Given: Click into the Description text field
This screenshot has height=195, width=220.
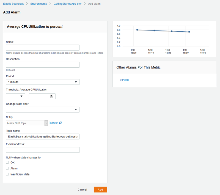Looking at the screenshot, I should click(x=43, y=65).
